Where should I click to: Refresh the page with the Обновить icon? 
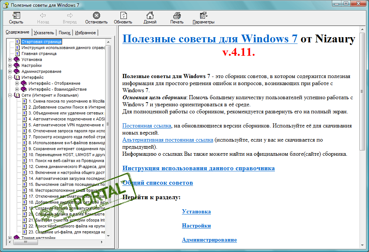click(x=123, y=16)
